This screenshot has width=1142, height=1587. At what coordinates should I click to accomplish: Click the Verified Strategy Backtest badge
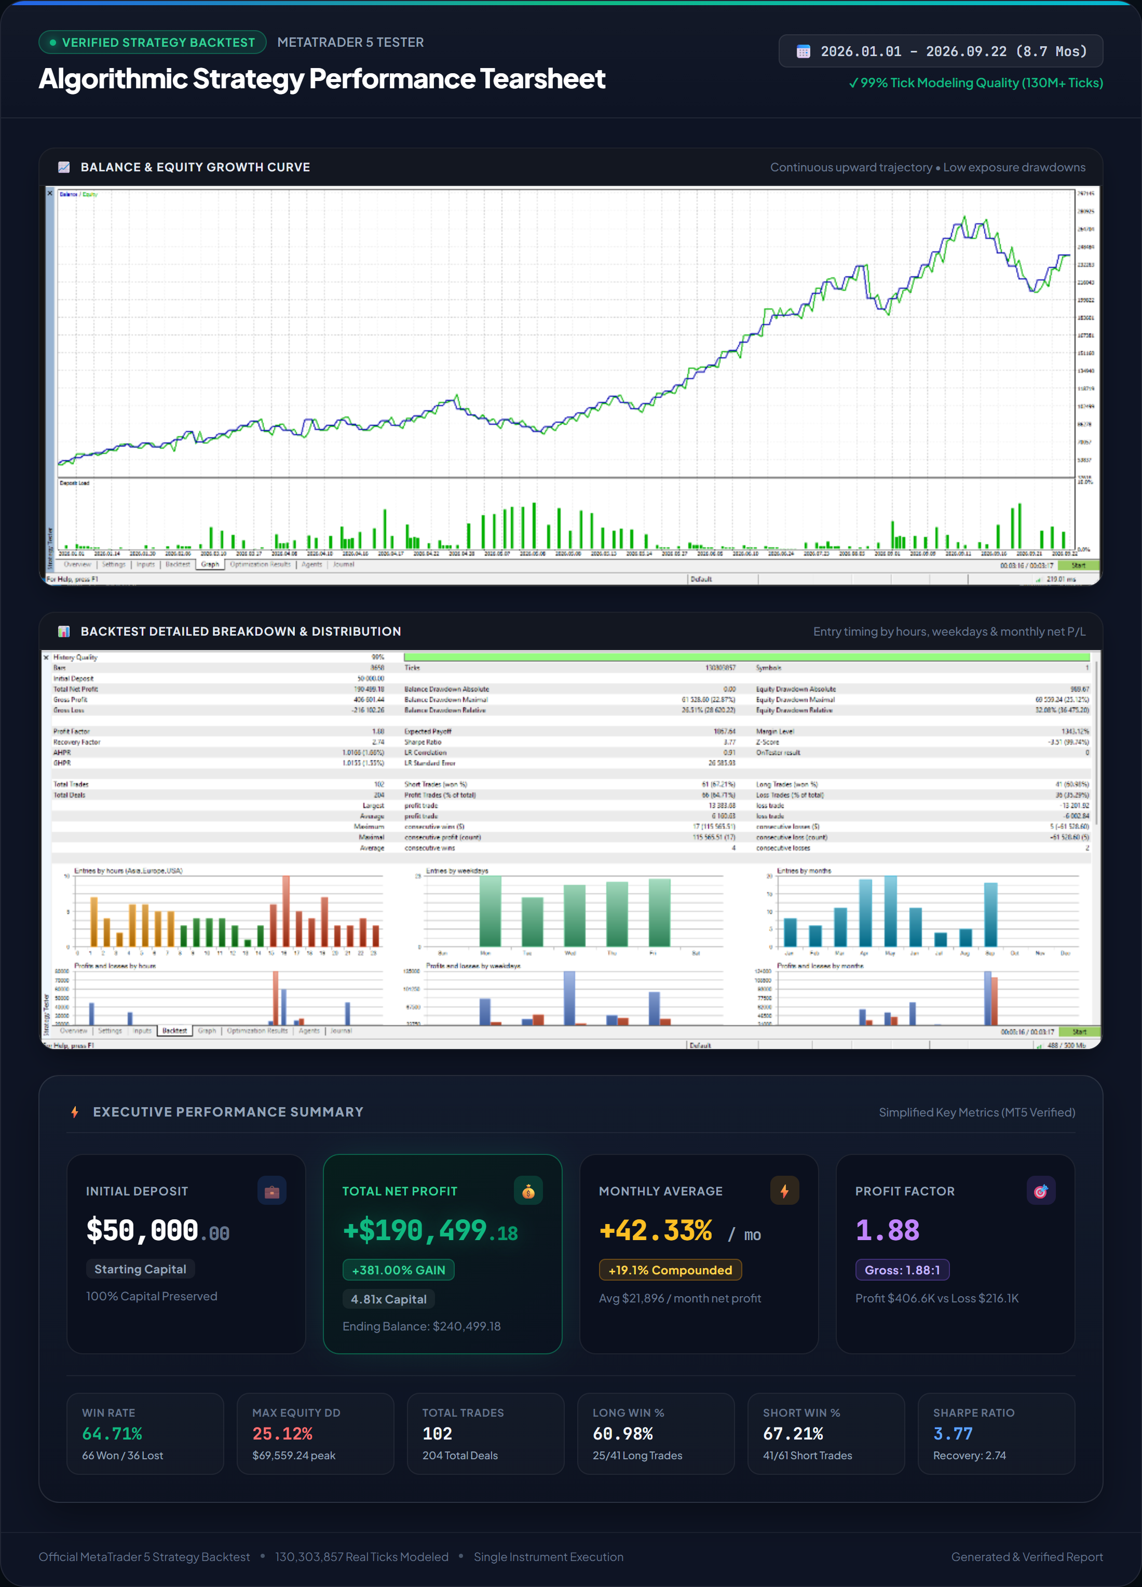[x=153, y=43]
